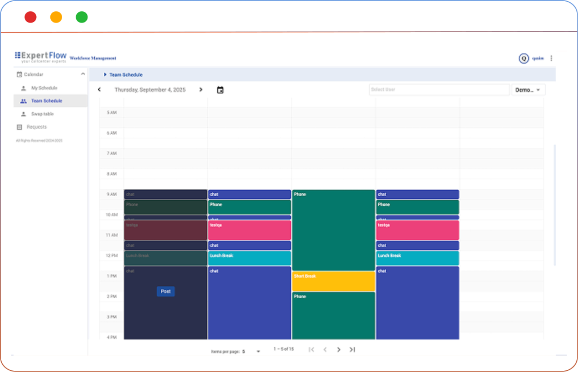Go to next day with right arrow
This screenshot has height=372, width=578.
(200, 90)
